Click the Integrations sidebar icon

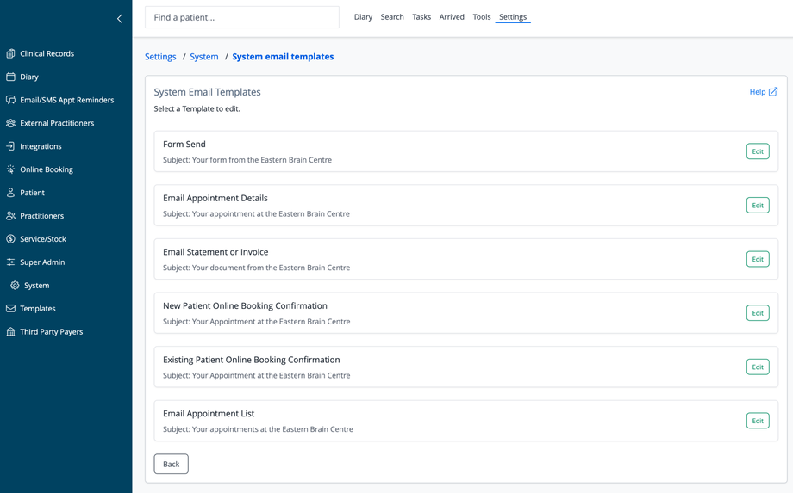11,146
